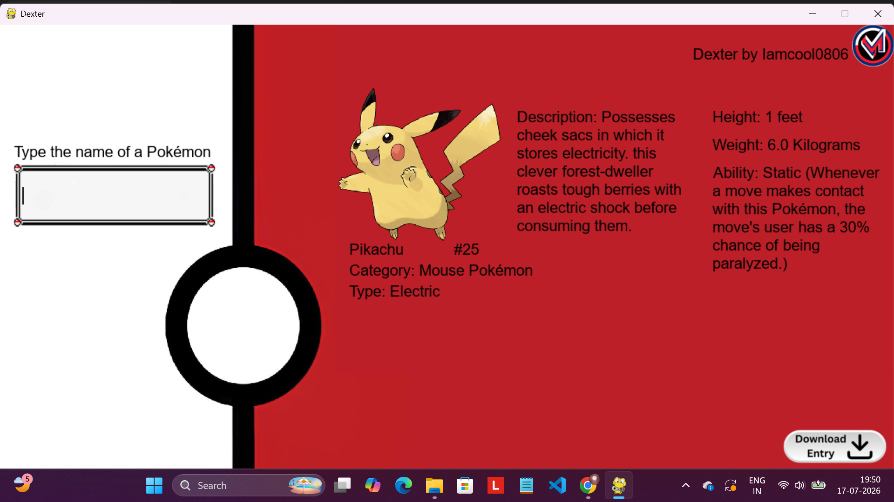Click the 'Weight: 6.0 Kilograms' text
This screenshot has width=894, height=502.
[x=786, y=145]
